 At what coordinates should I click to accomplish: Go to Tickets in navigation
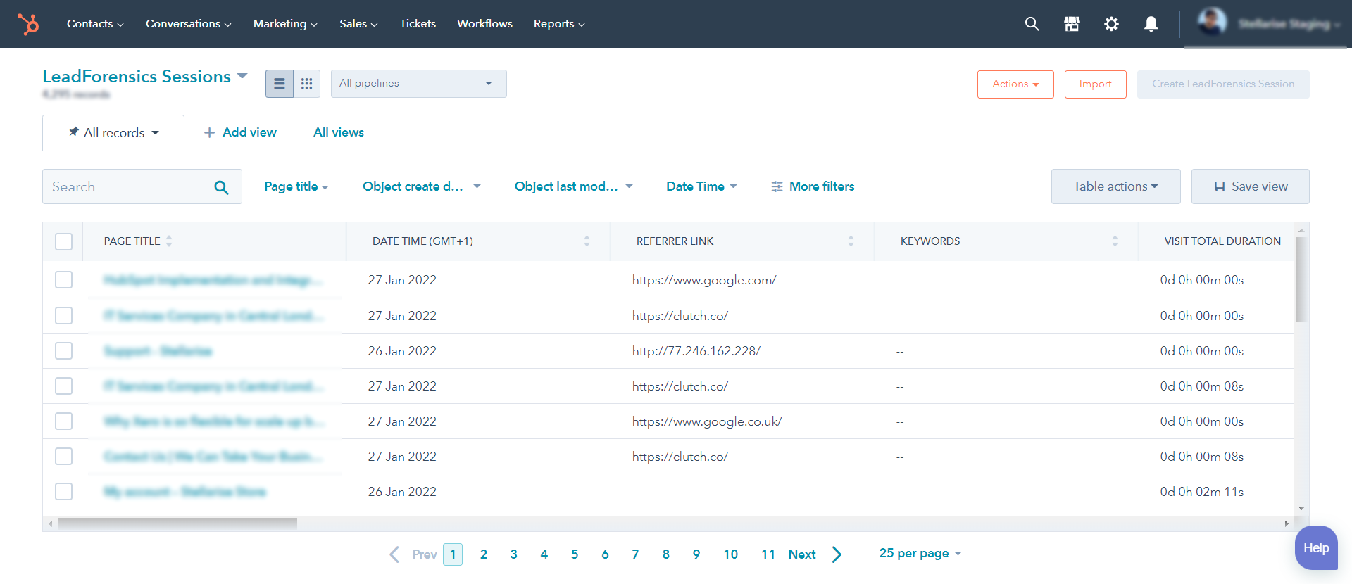pyautogui.click(x=418, y=24)
